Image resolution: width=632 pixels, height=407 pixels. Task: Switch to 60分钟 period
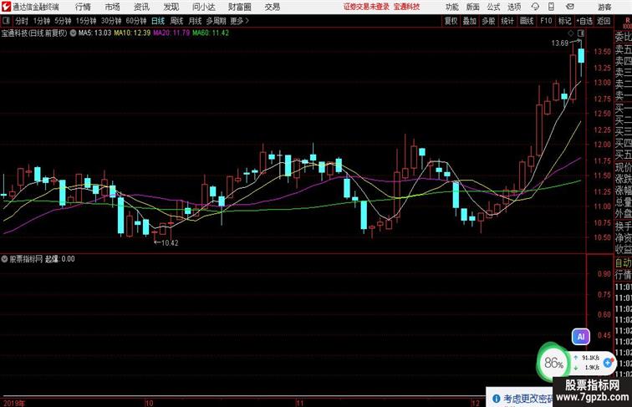[x=136, y=21]
